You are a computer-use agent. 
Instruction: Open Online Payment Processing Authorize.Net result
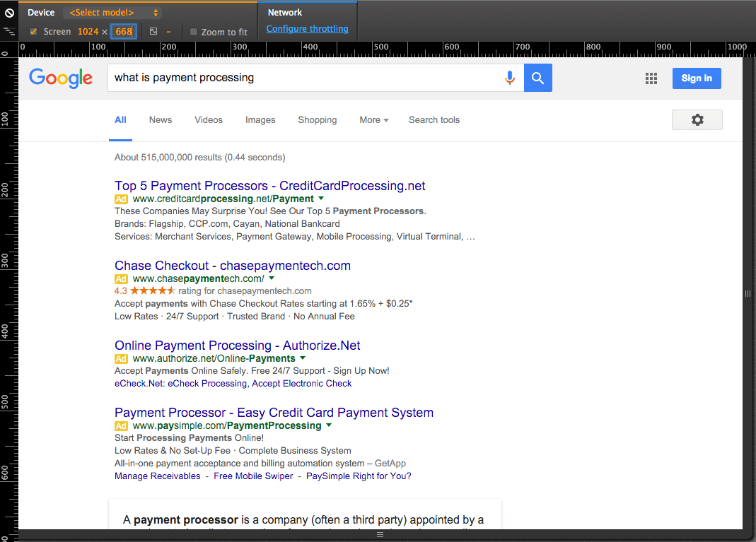point(237,346)
